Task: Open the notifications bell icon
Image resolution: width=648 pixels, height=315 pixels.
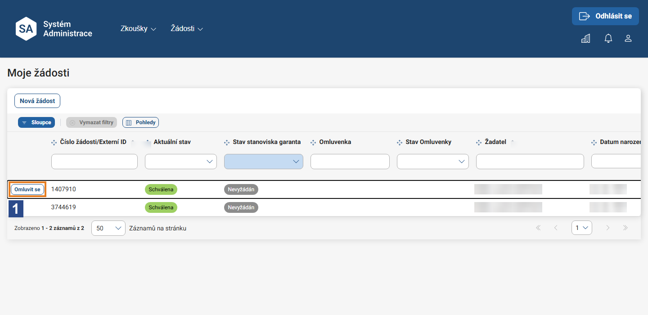Action: [608, 39]
